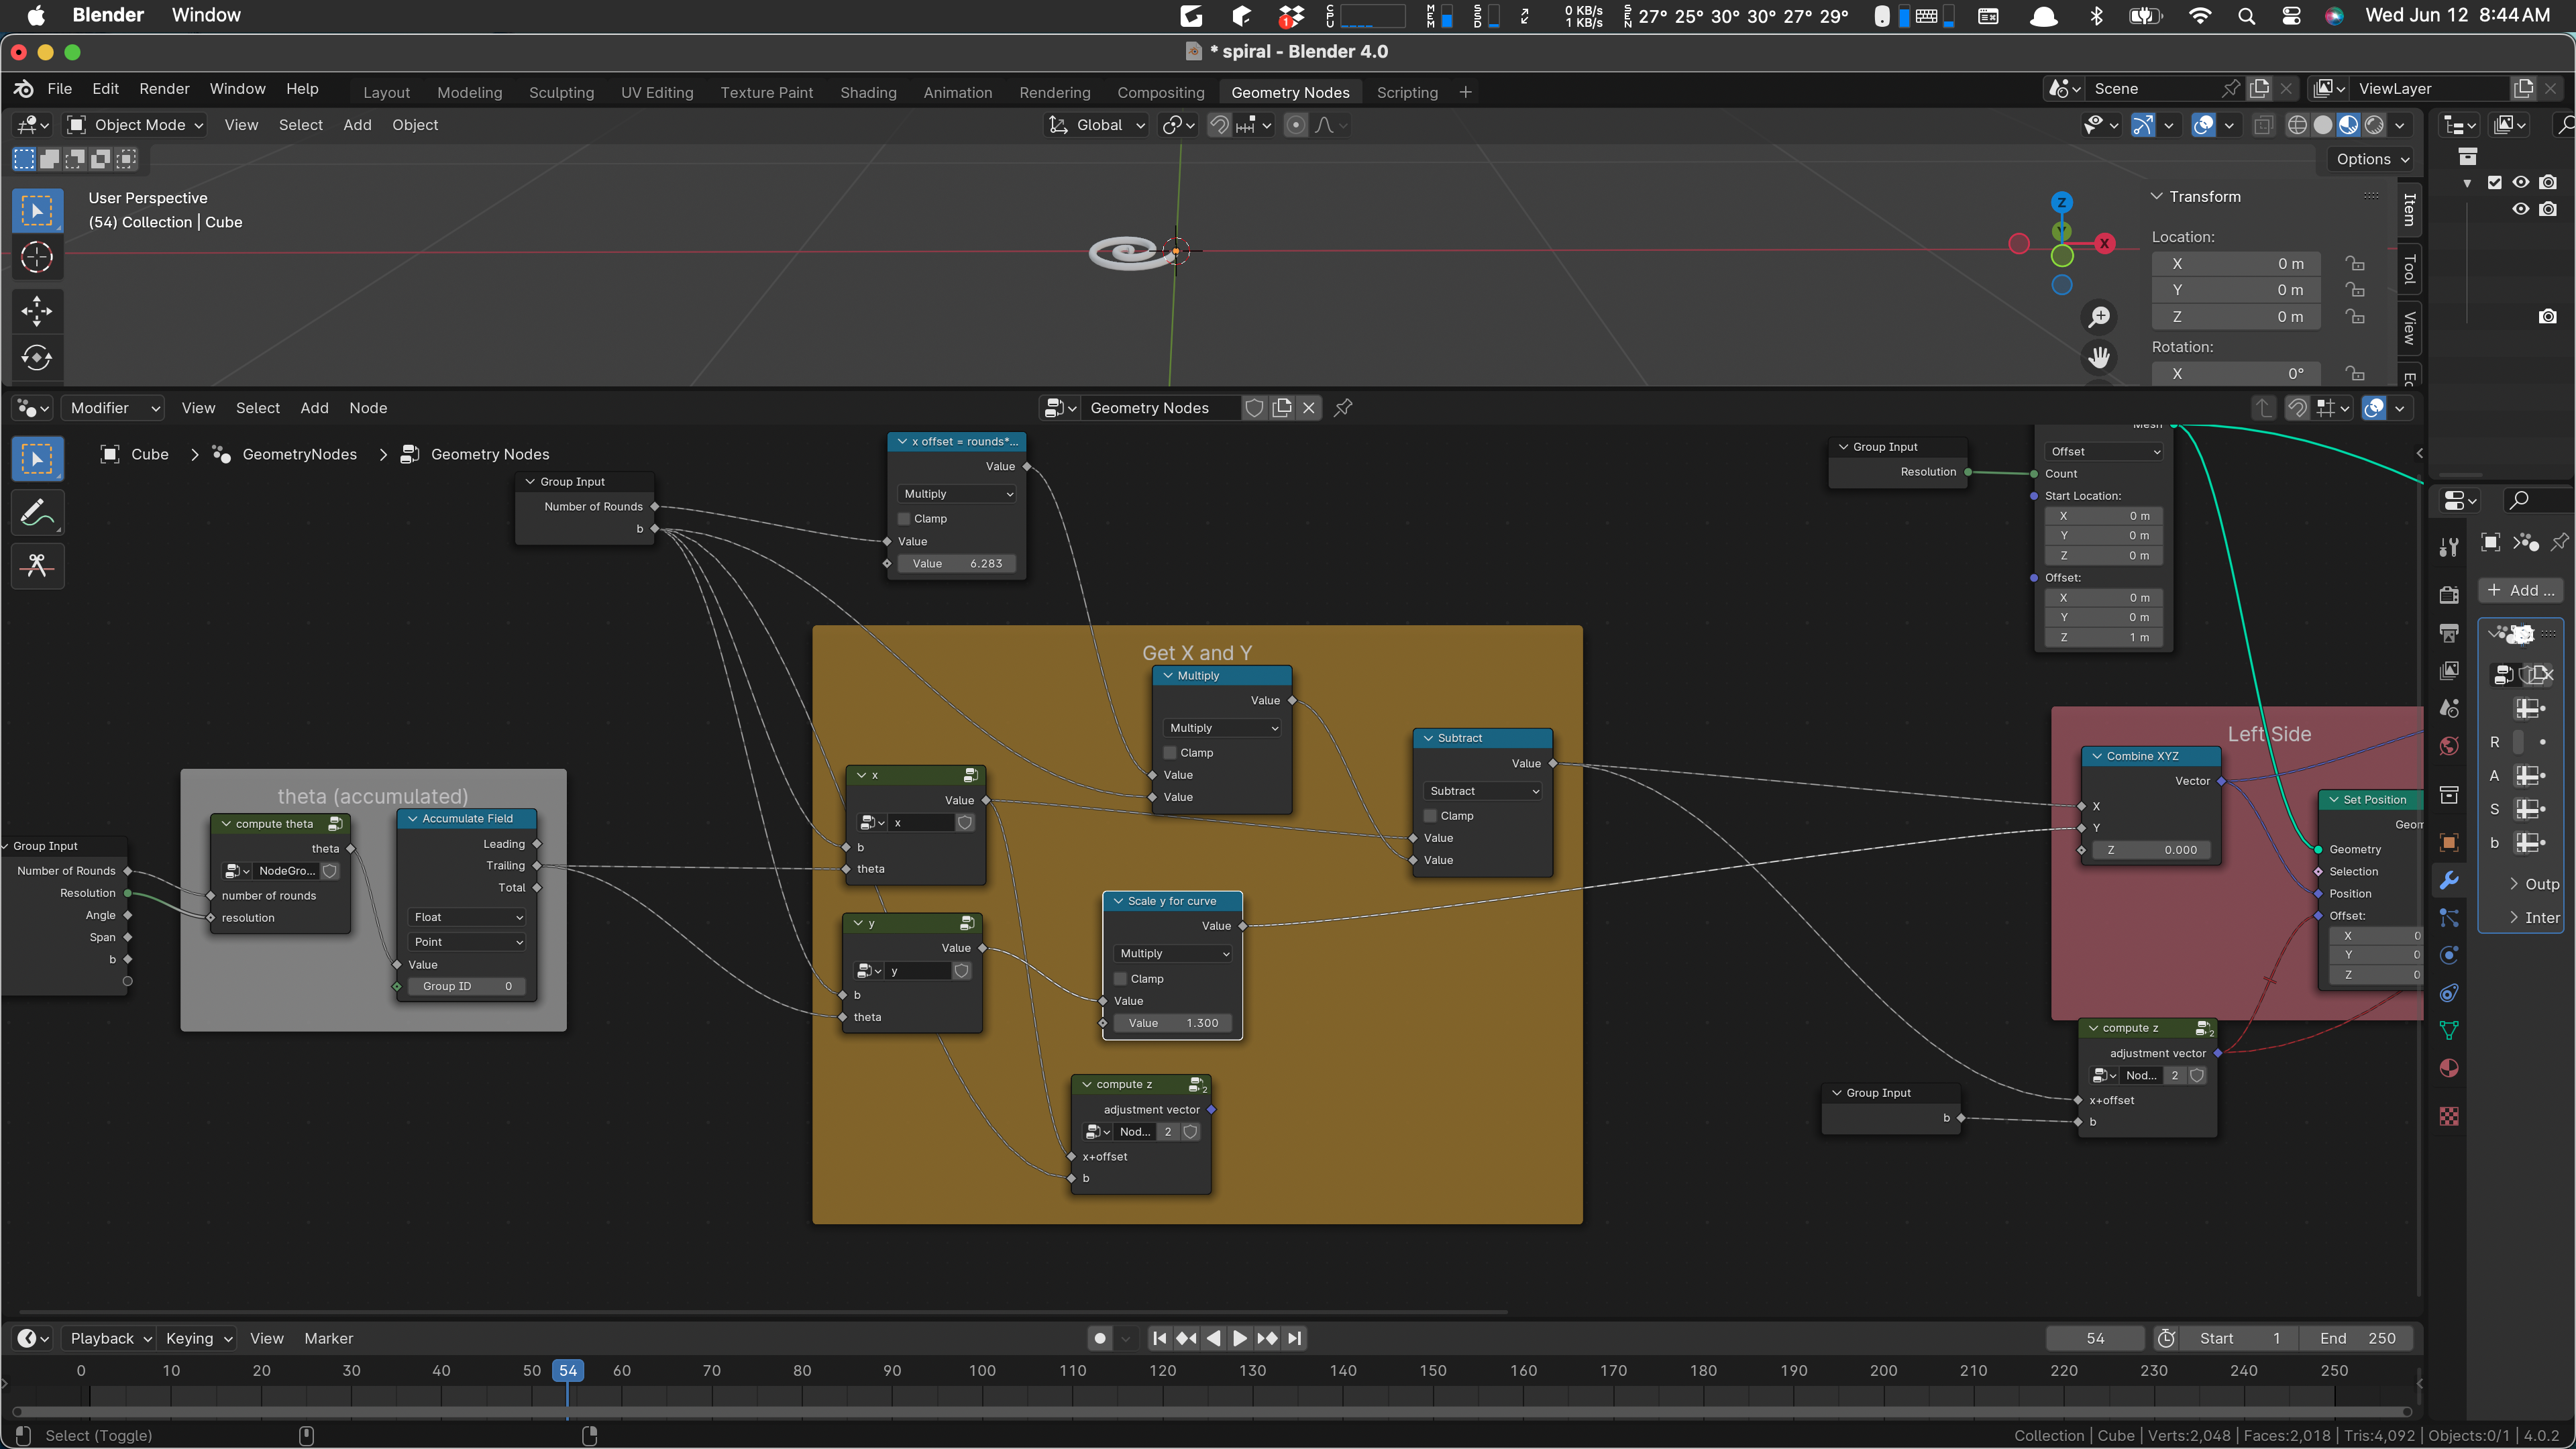Screen dimensions: 2576x1449
Task: Enable Clamp on the Subtract node
Action: (1430, 816)
